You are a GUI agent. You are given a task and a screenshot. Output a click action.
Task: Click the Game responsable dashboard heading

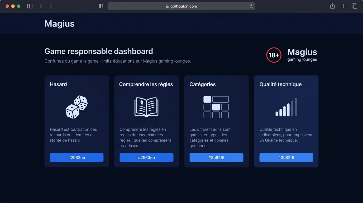click(99, 51)
